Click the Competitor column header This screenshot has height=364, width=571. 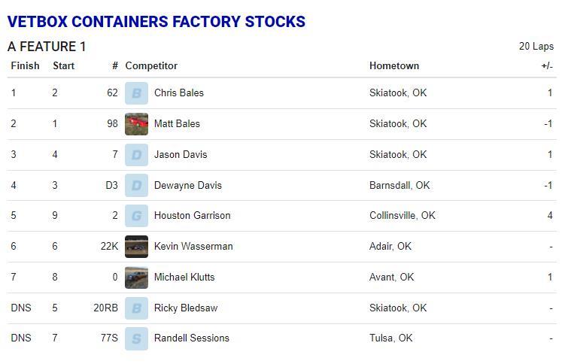pyautogui.click(x=151, y=66)
